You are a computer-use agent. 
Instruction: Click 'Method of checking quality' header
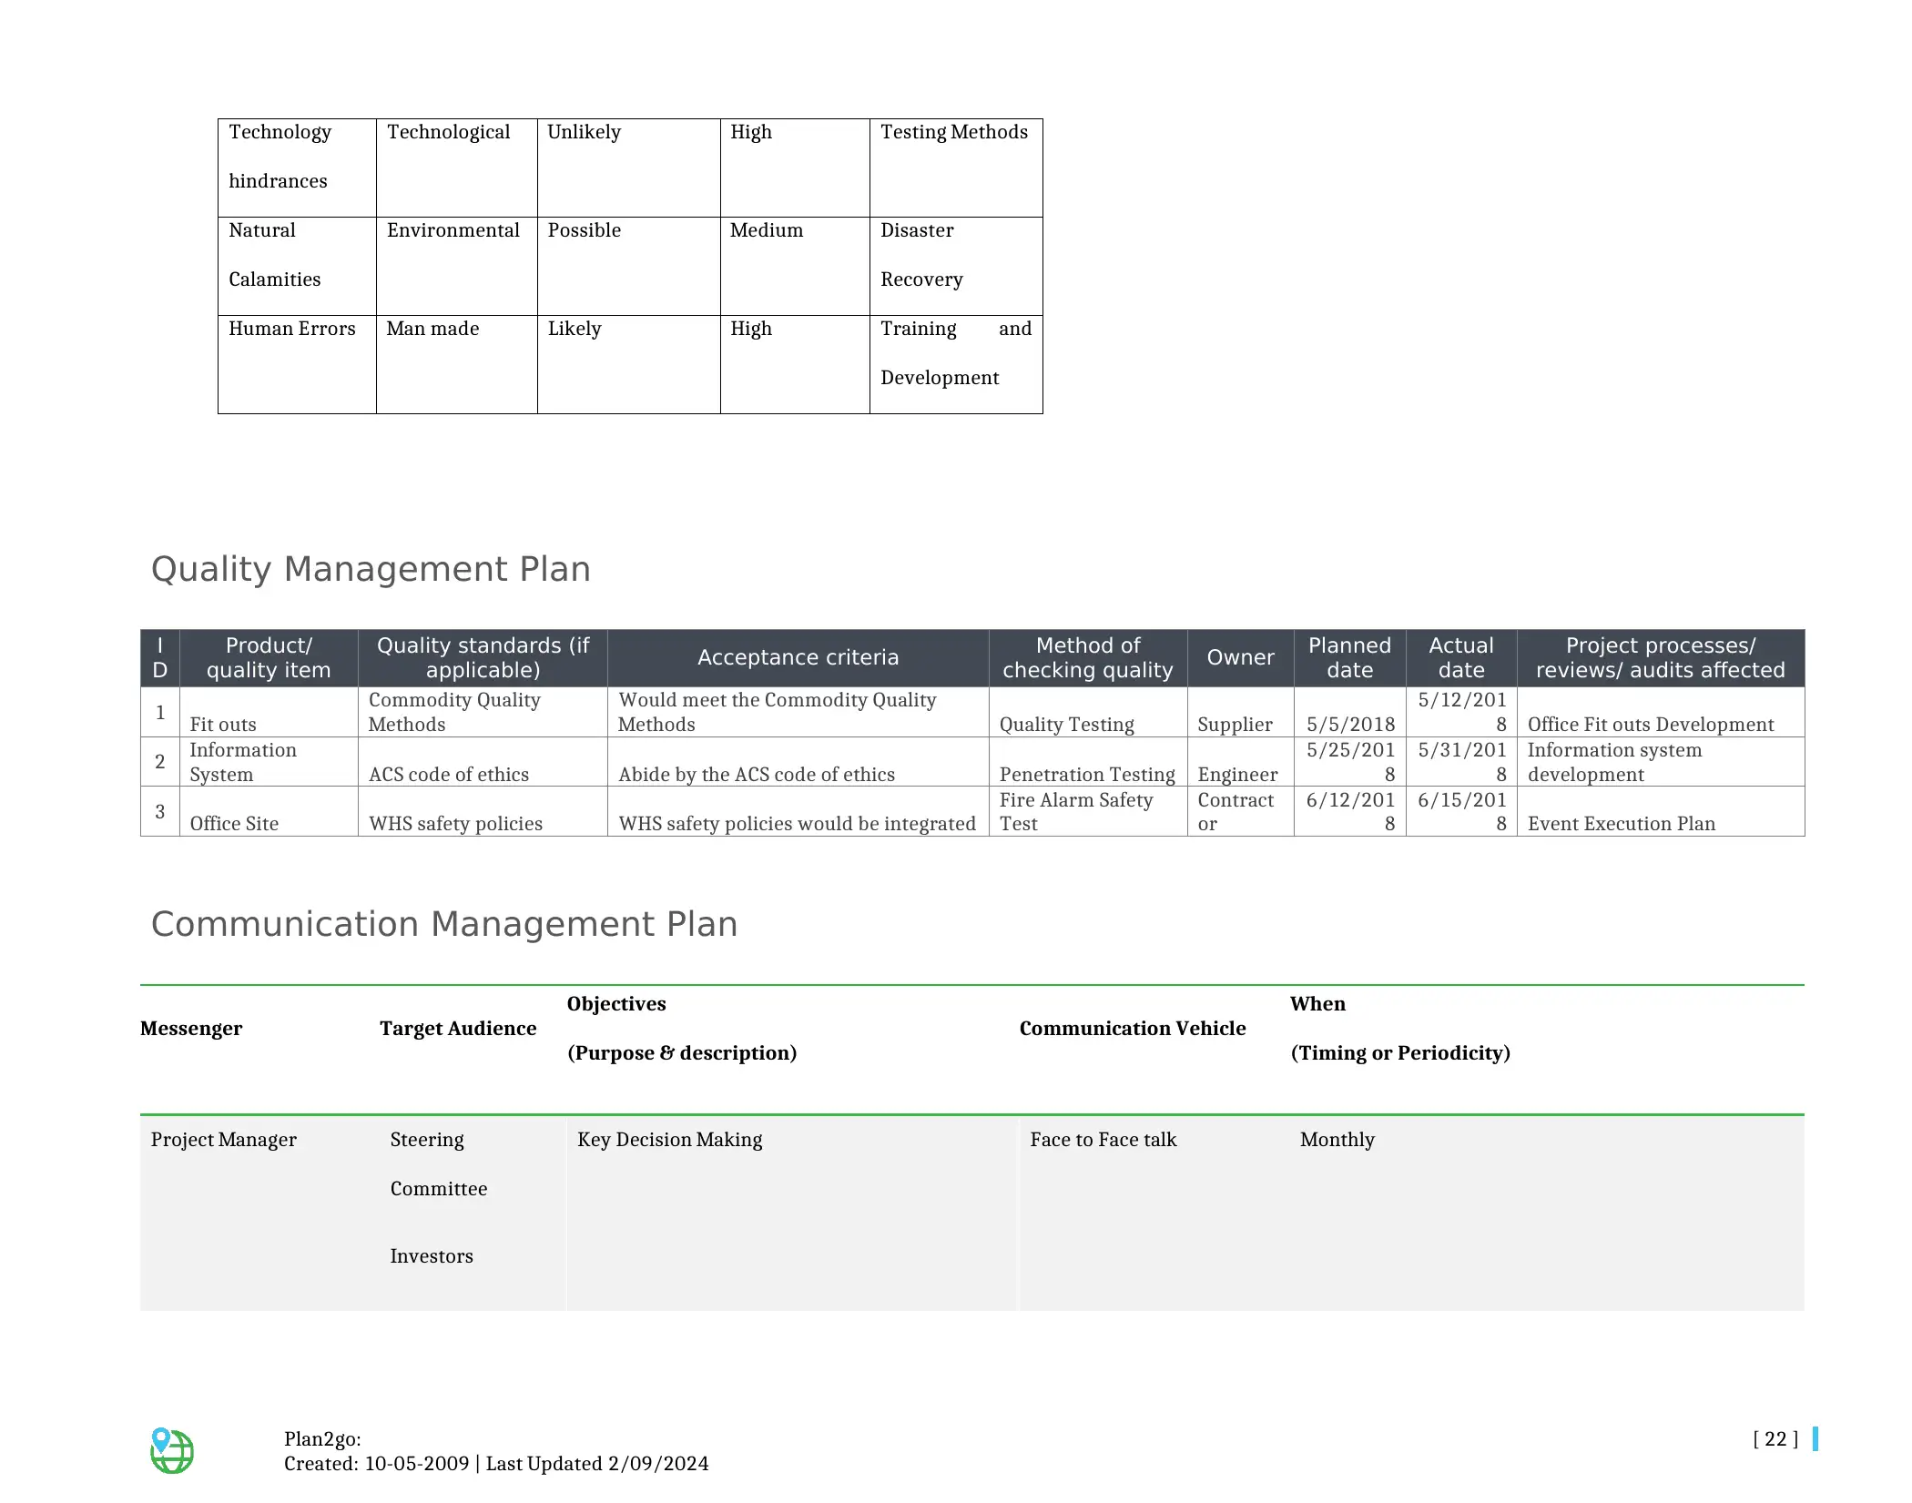point(1088,657)
